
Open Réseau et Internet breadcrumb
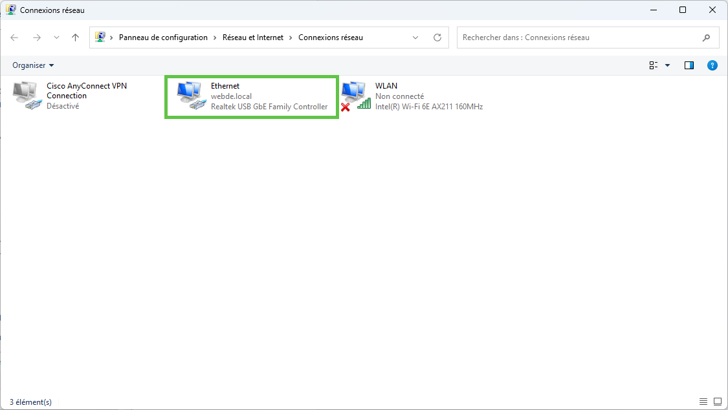point(252,38)
